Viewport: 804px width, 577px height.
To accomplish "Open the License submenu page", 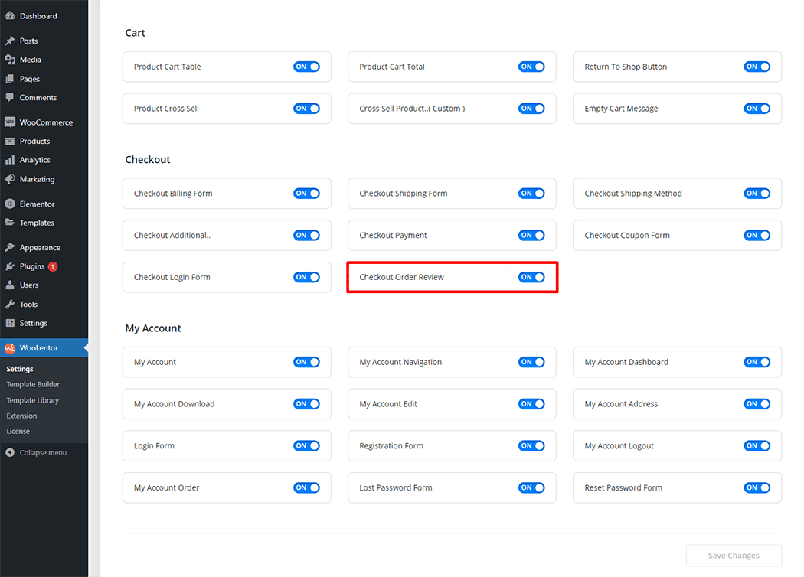I will point(18,432).
